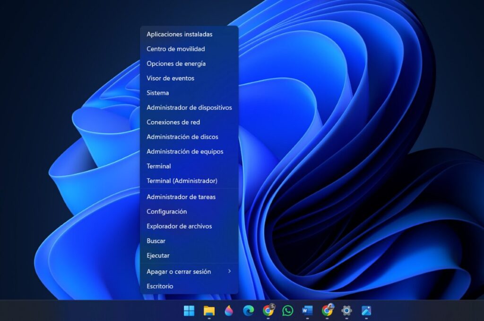Launch Google Chrome from the taskbar

tap(268, 311)
